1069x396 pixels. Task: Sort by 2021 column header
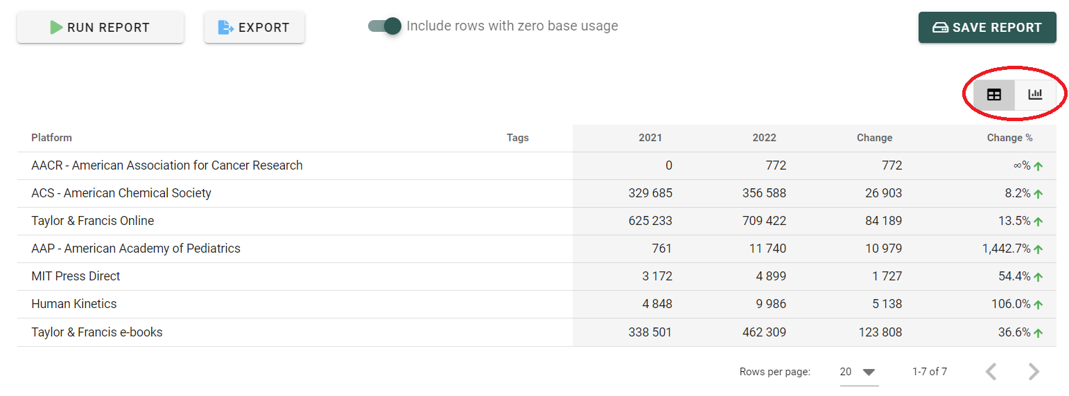pos(650,138)
